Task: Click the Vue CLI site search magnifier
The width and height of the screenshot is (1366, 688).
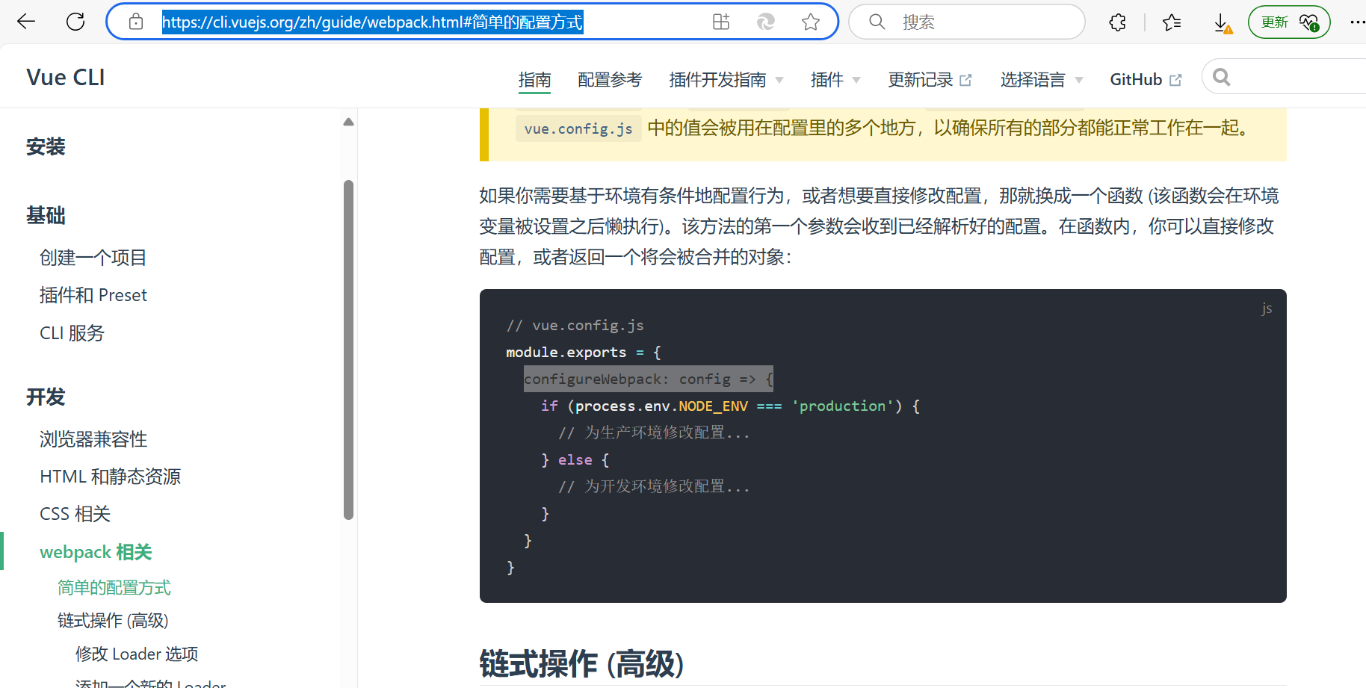Action: pyautogui.click(x=1221, y=77)
